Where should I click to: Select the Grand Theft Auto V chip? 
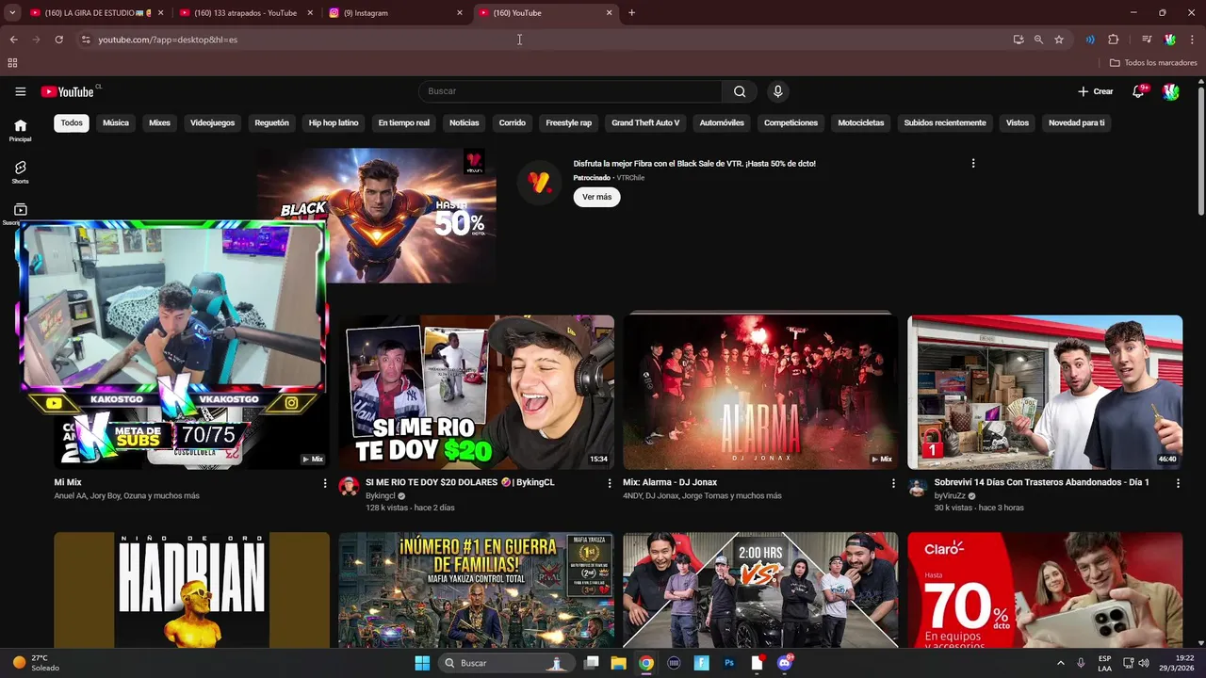(x=645, y=122)
